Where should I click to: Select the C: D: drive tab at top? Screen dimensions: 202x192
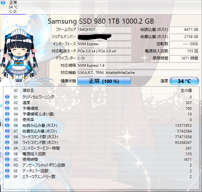click(13, 7)
